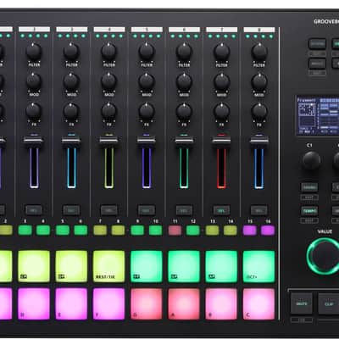This screenshot has height=339, width=339.
Task: Grab the track 2 purple-lit fader cap
Action: coord(34,141)
